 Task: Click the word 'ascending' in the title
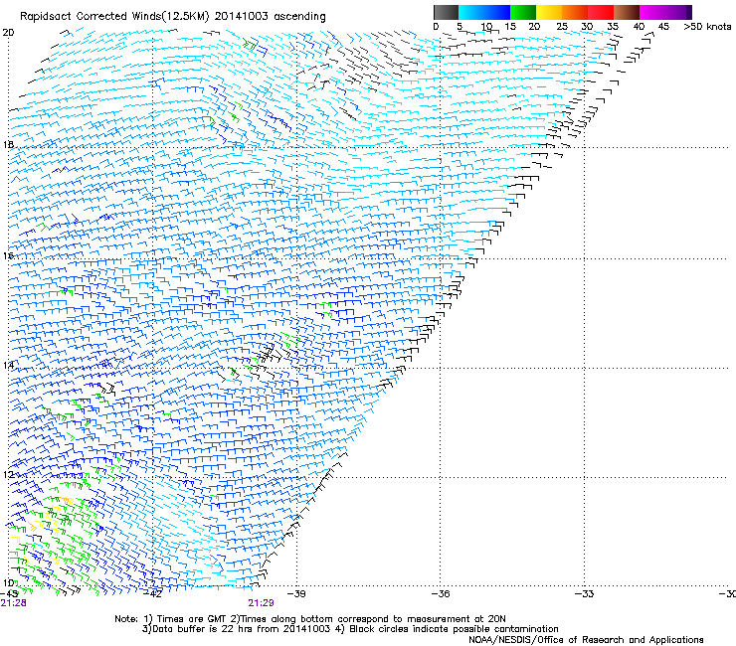point(299,17)
